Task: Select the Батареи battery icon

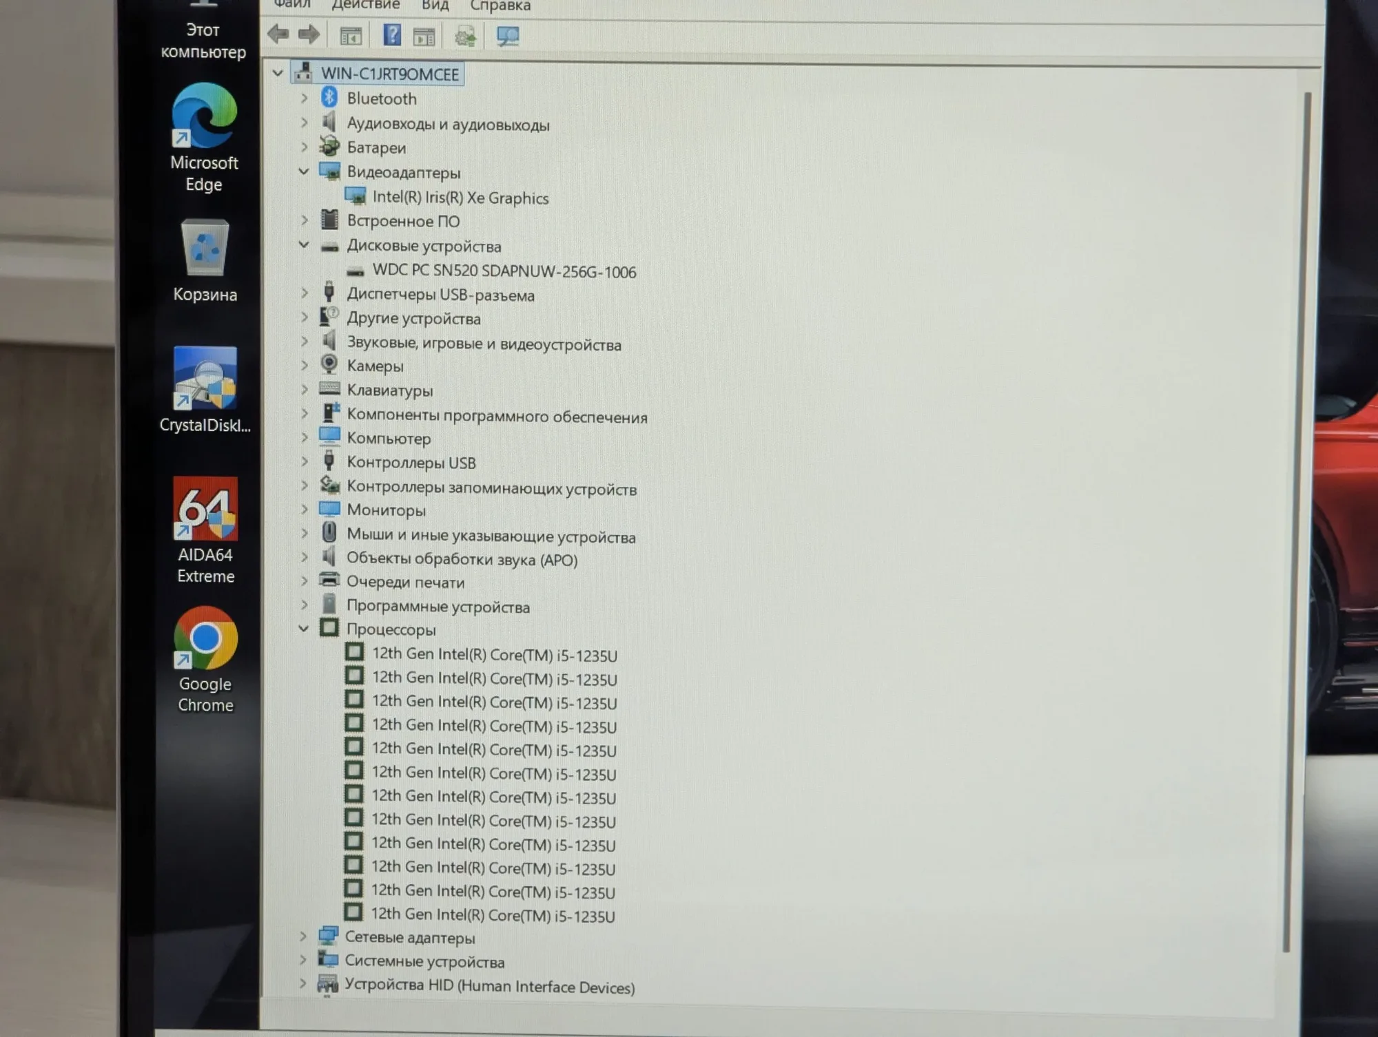Action: pos(329,146)
